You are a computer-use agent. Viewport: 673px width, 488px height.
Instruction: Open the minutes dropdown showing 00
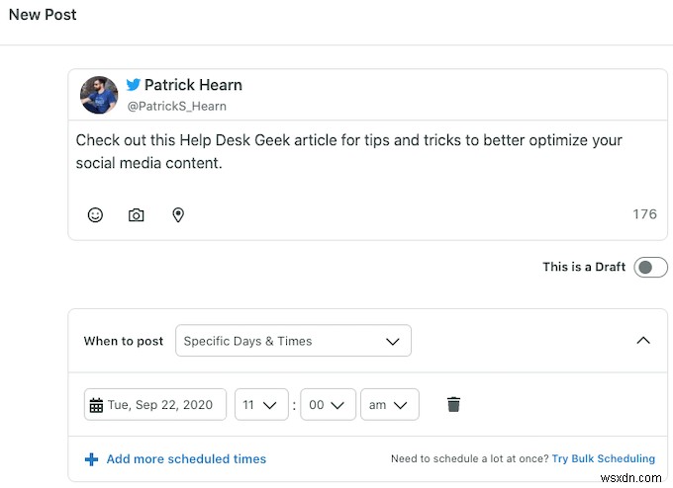328,404
